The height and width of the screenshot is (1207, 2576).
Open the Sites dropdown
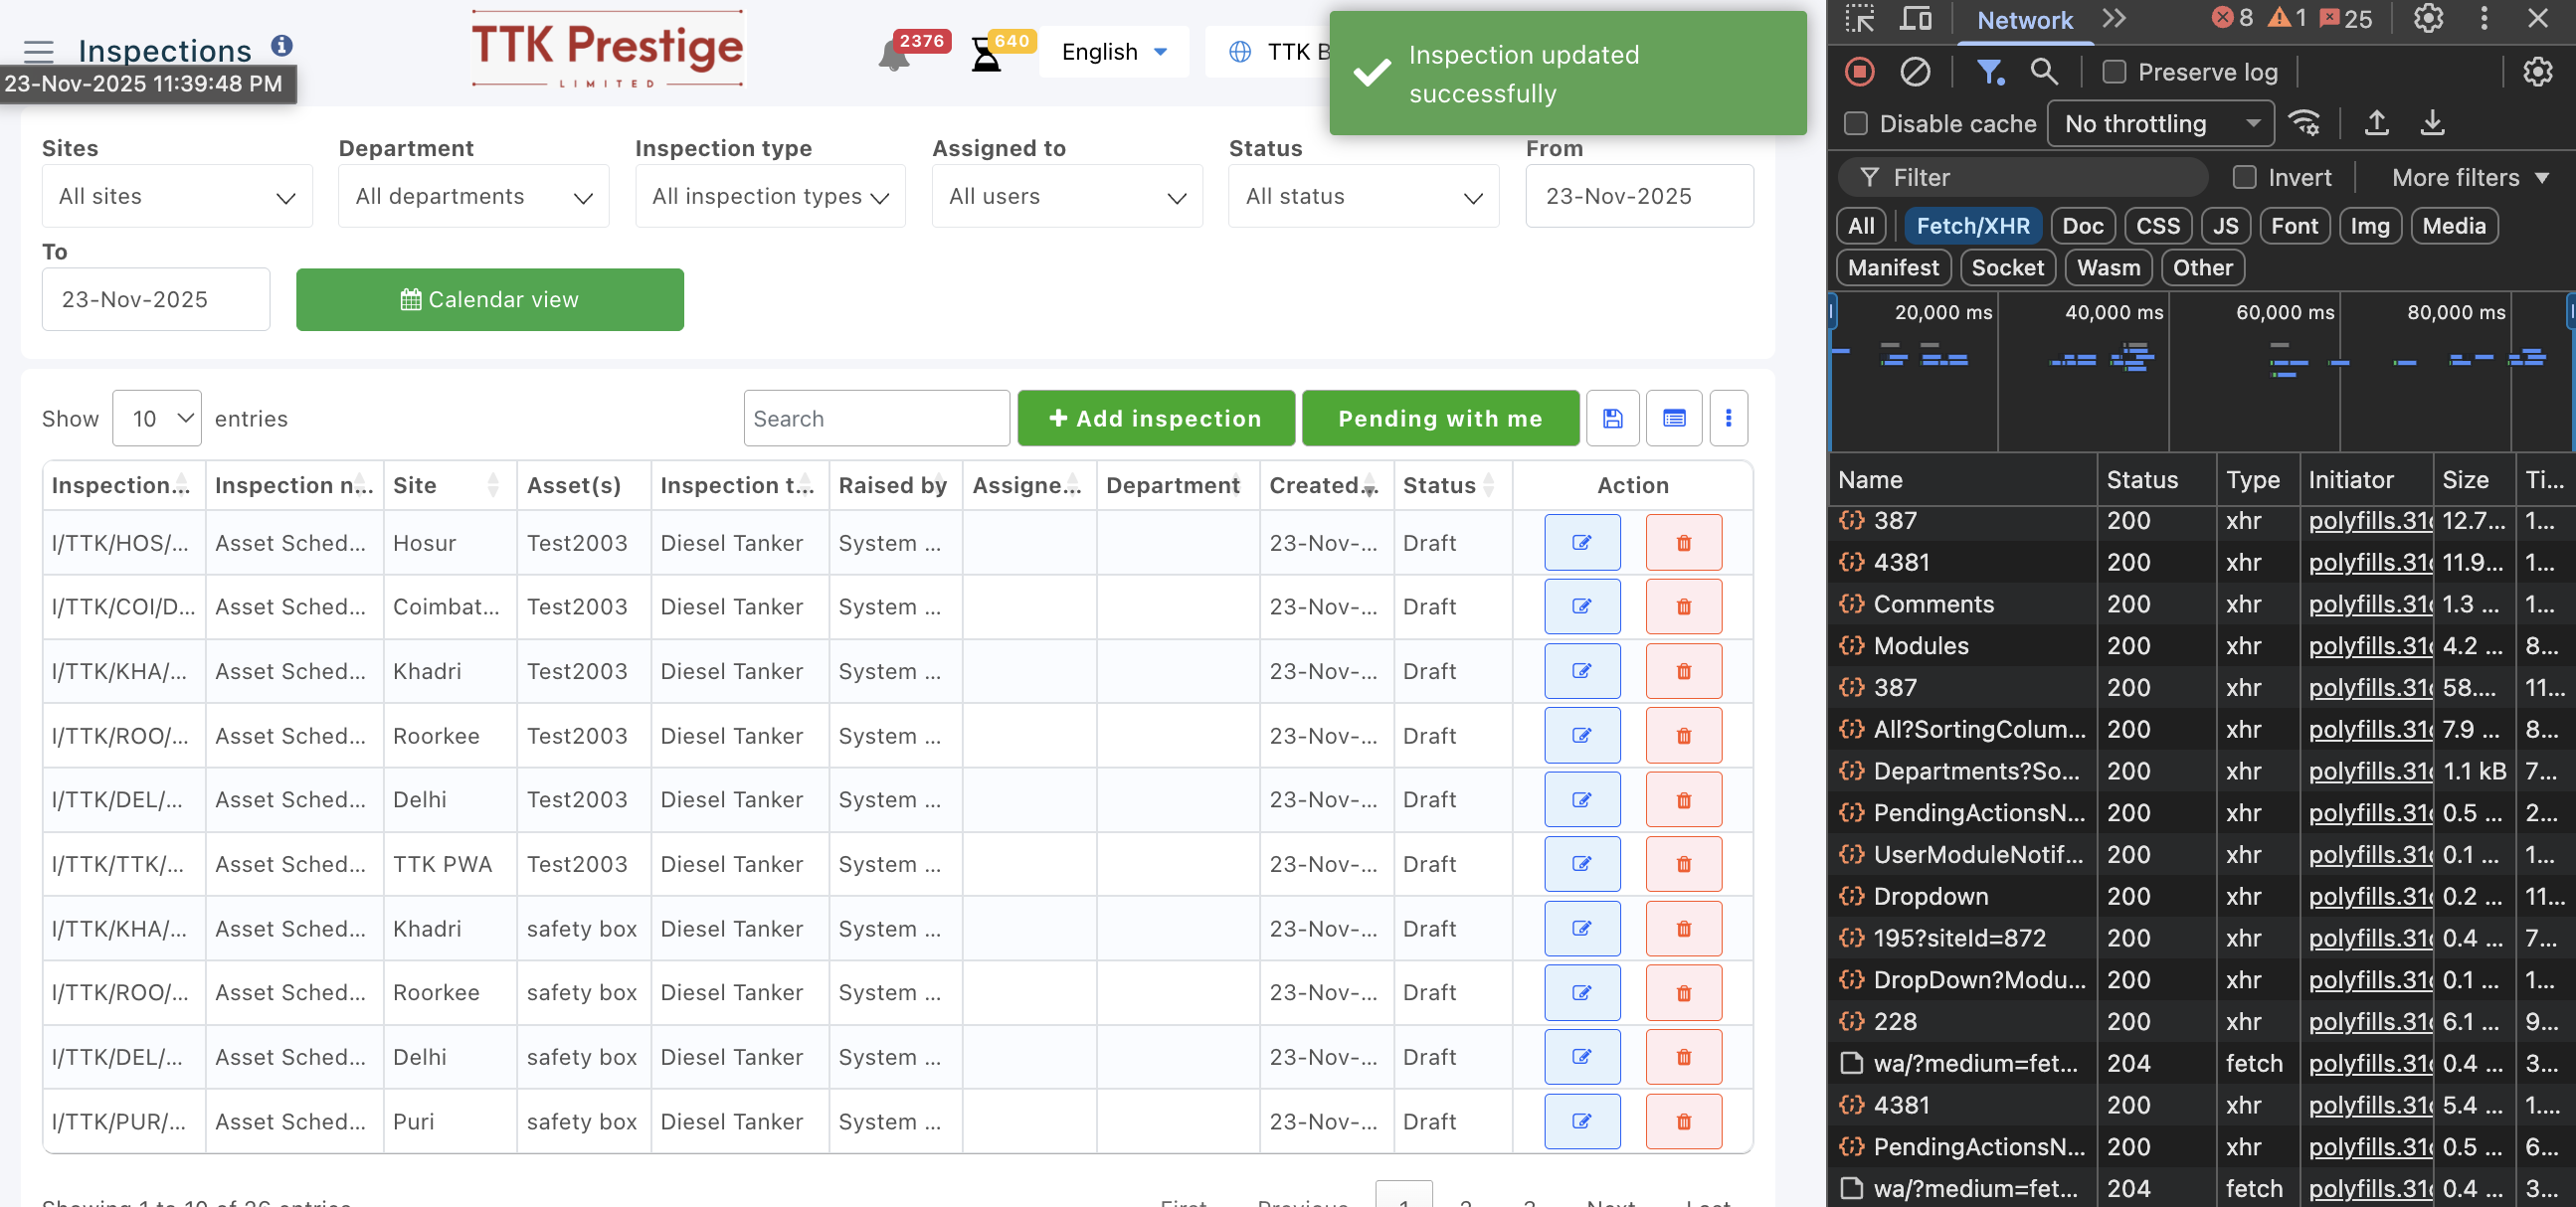(x=177, y=196)
